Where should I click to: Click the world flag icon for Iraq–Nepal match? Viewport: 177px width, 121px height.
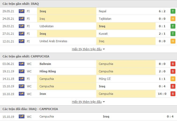[x=21, y=11]
